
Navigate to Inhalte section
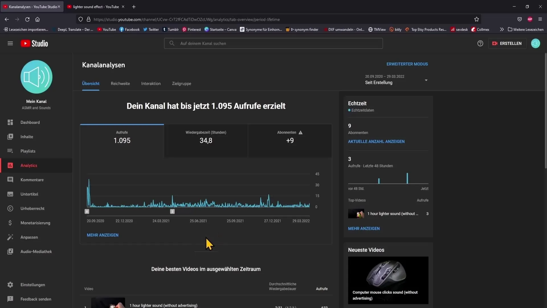click(x=27, y=137)
